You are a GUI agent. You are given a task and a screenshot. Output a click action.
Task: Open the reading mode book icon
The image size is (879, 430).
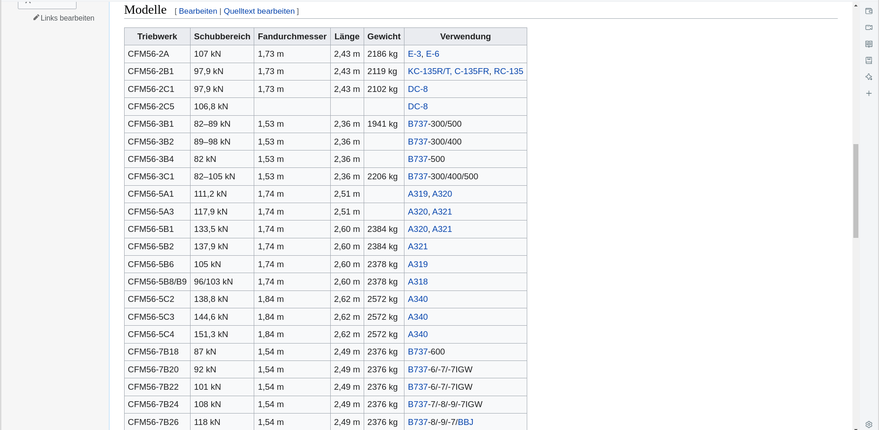(x=868, y=44)
